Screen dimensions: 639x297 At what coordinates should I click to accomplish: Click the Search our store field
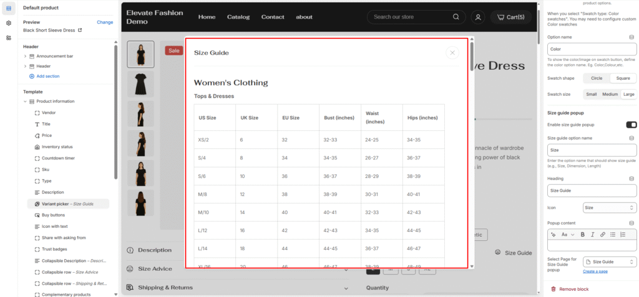point(416,17)
